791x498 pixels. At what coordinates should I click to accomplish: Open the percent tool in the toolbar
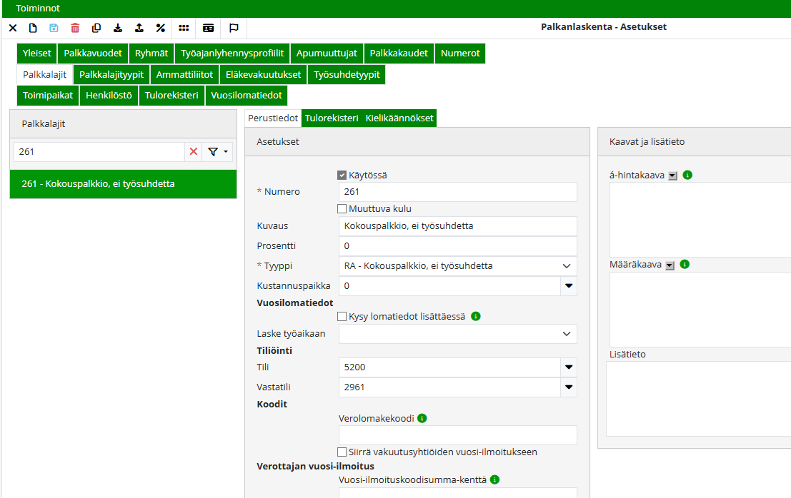pos(160,27)
